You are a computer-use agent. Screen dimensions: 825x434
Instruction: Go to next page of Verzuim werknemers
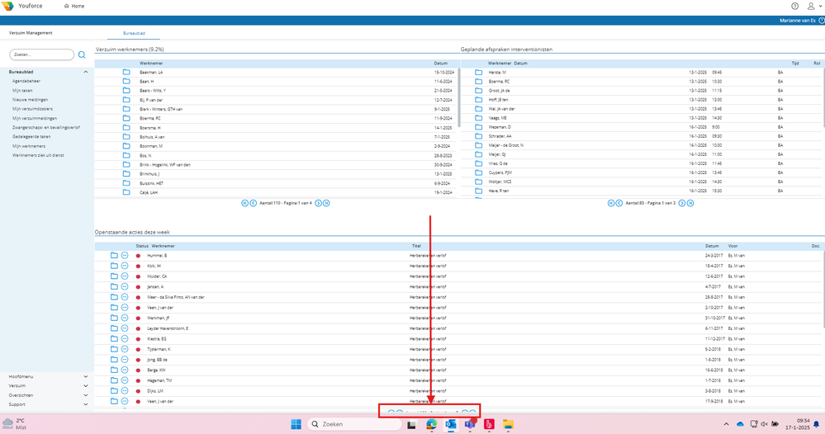point(318,203)
